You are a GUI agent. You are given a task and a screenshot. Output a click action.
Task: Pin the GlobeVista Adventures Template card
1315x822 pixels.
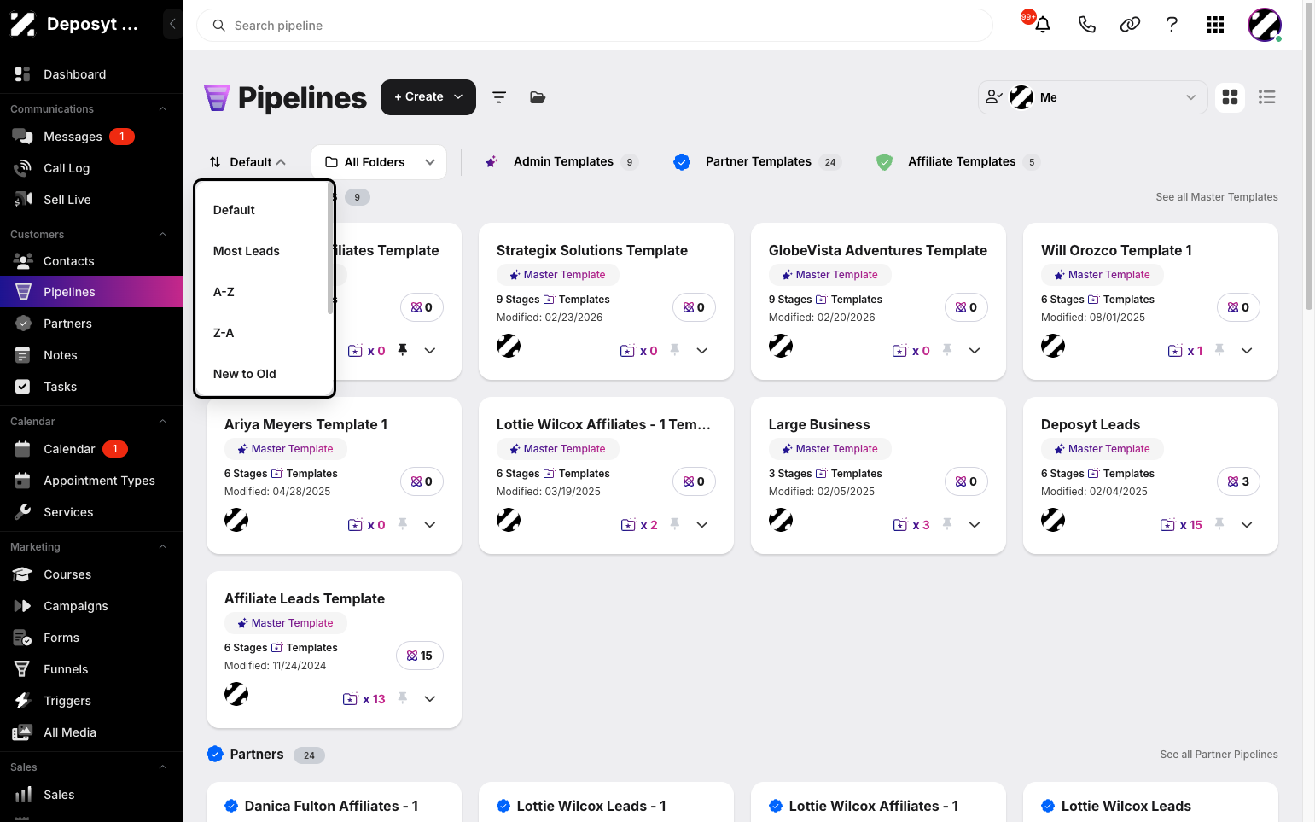pyautogui.click(x=946, y=350)
